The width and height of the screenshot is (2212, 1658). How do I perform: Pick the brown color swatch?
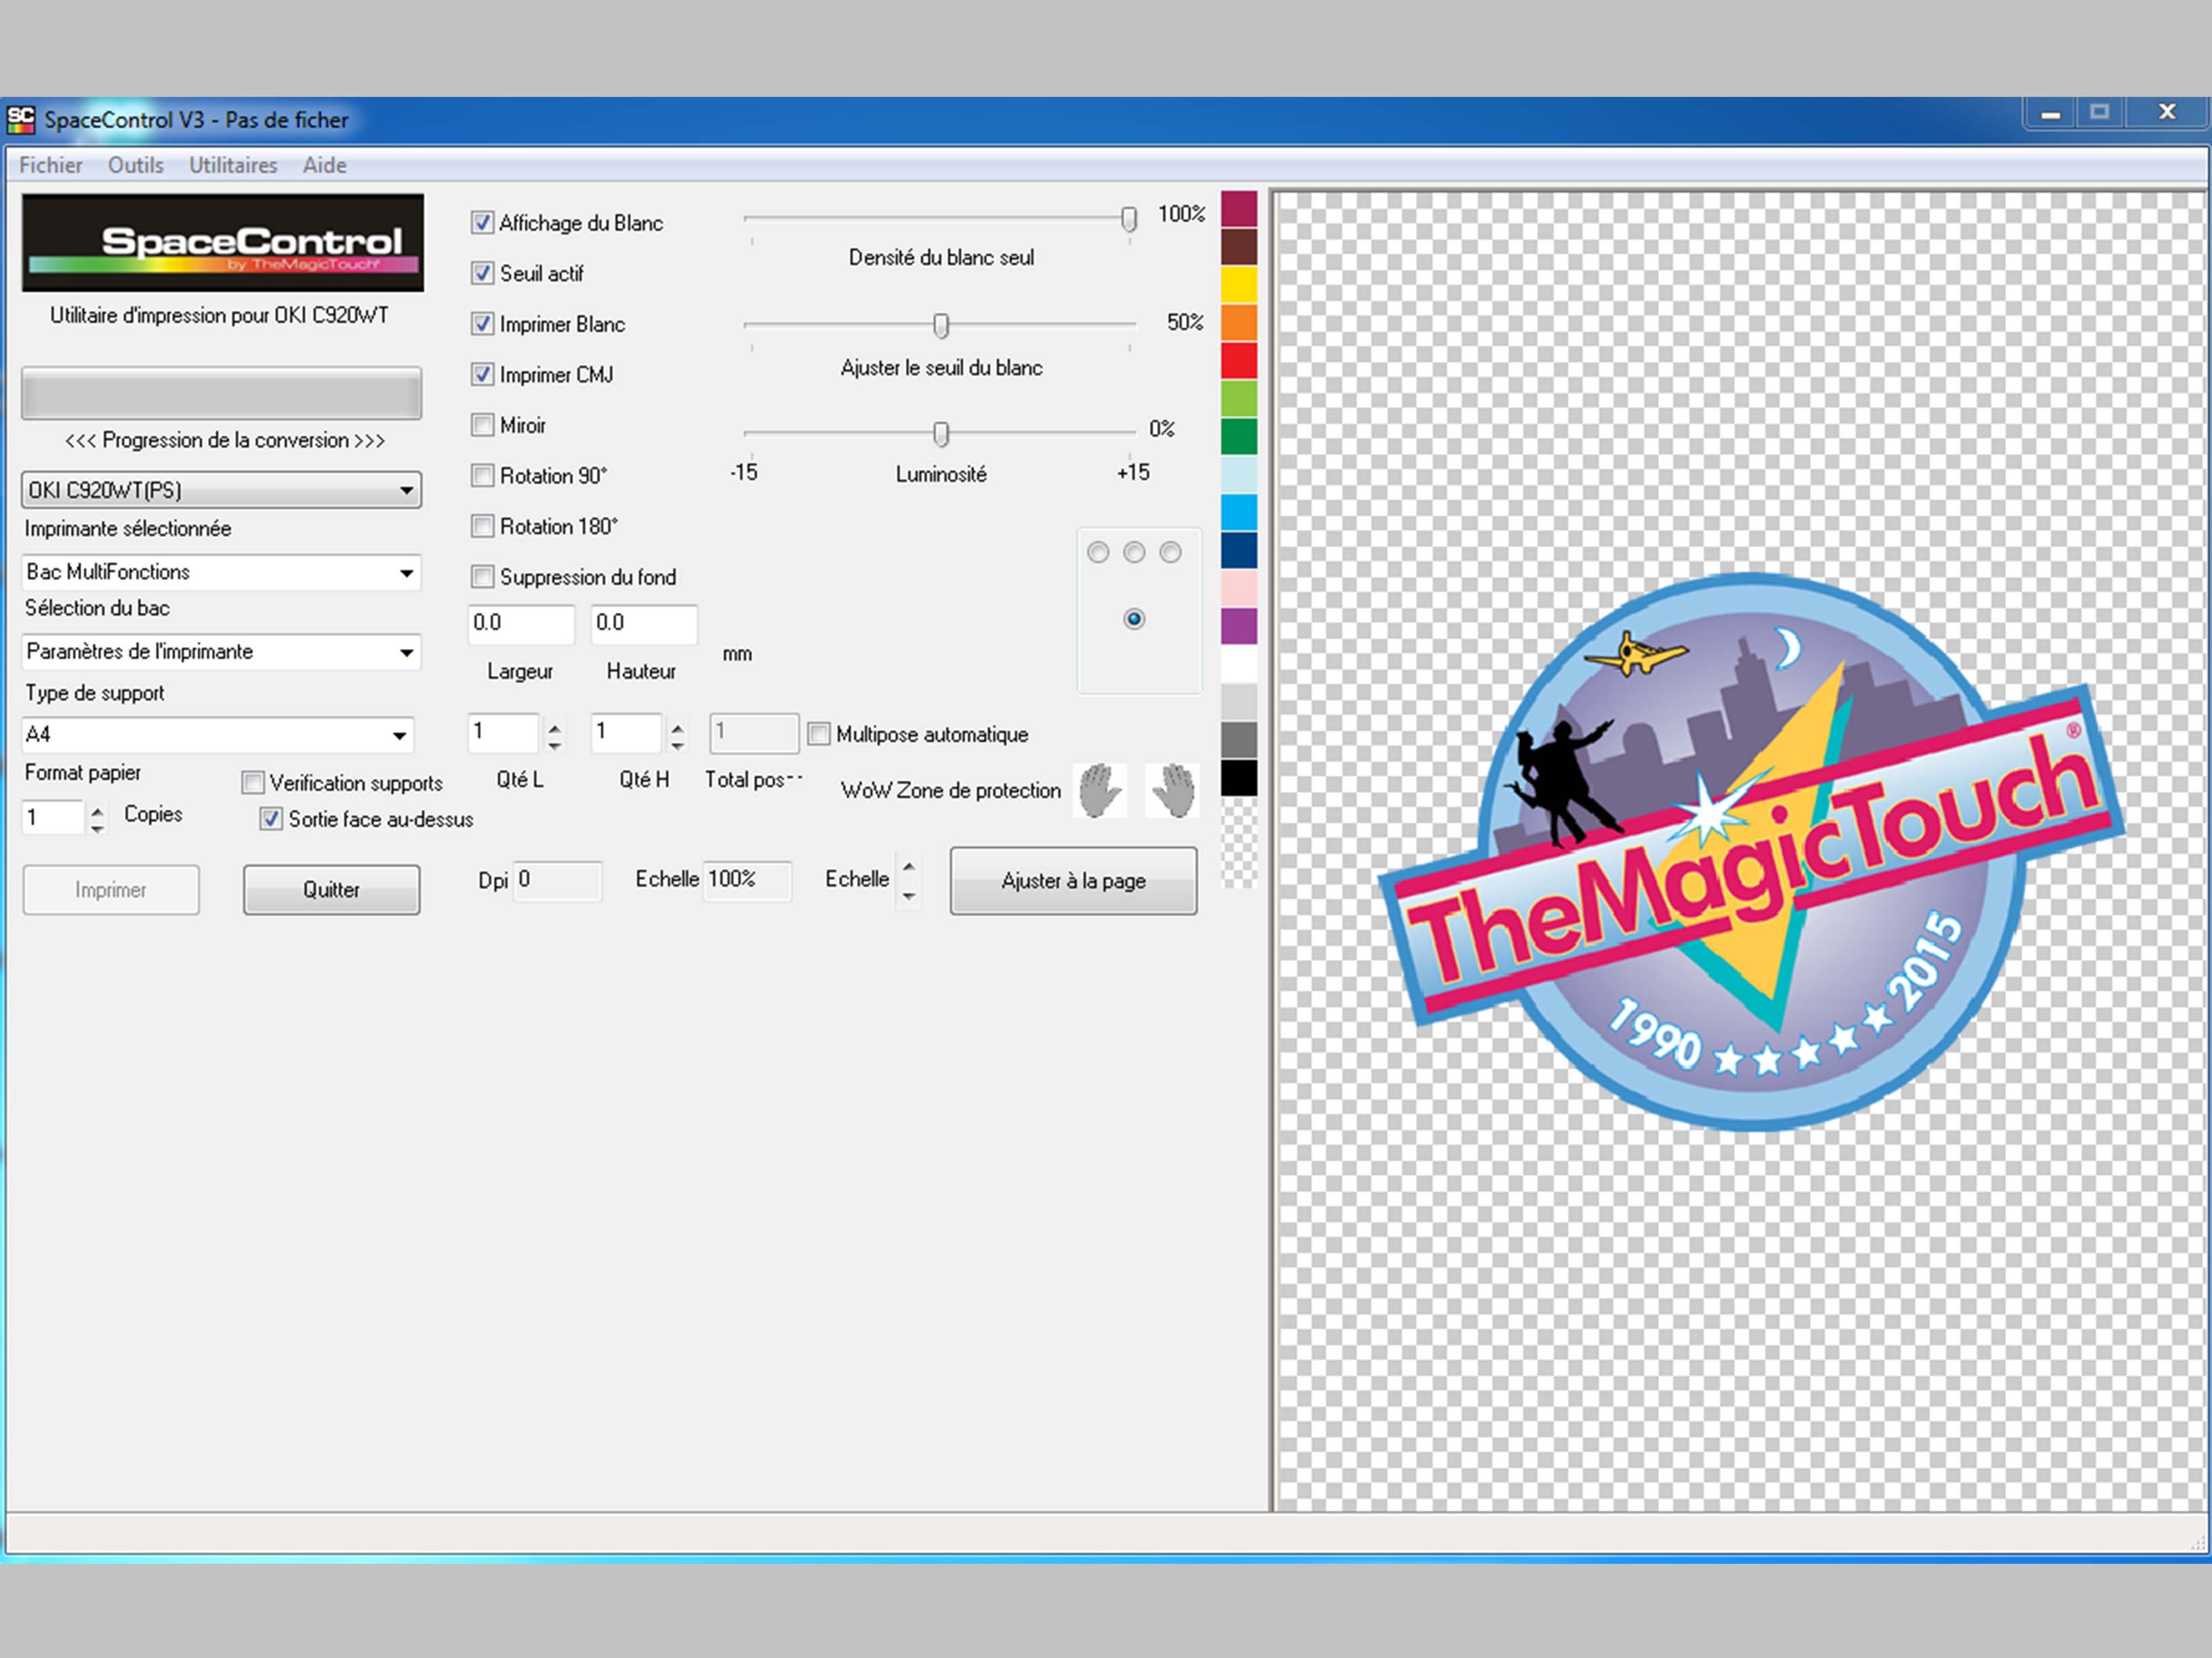(x=1239, y=247)
